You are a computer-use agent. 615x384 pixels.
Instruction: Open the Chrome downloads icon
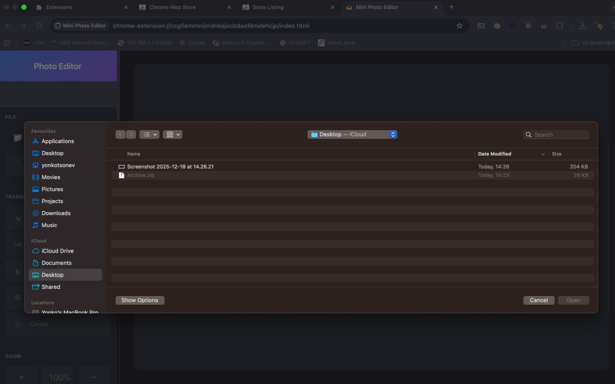tap(582, 26)
